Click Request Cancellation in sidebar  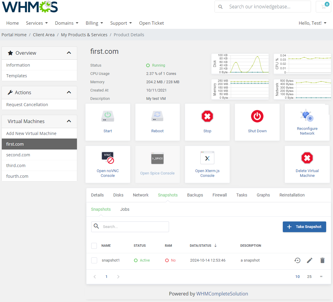click(39, 105)
